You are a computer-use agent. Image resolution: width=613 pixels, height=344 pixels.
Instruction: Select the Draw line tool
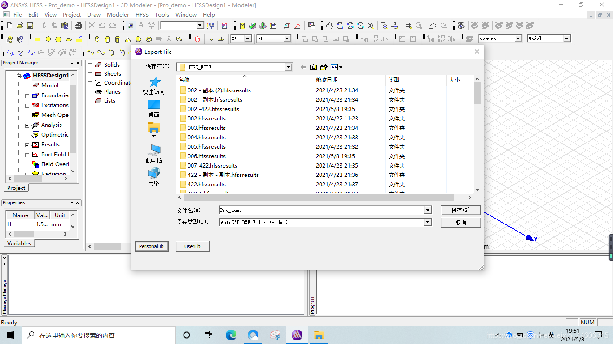pos(91,52)
